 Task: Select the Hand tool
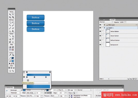tap(10, 71)
